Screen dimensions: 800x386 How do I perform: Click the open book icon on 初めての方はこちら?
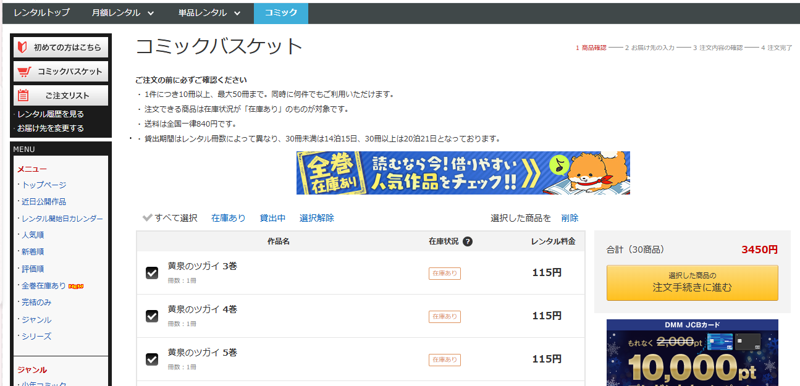click(x=22, y=47)
